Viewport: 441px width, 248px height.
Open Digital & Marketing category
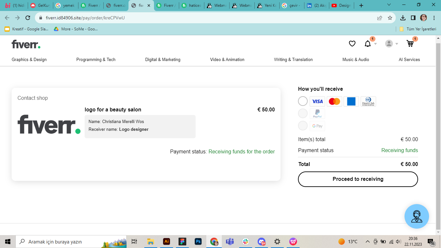(x=163, y=59)
